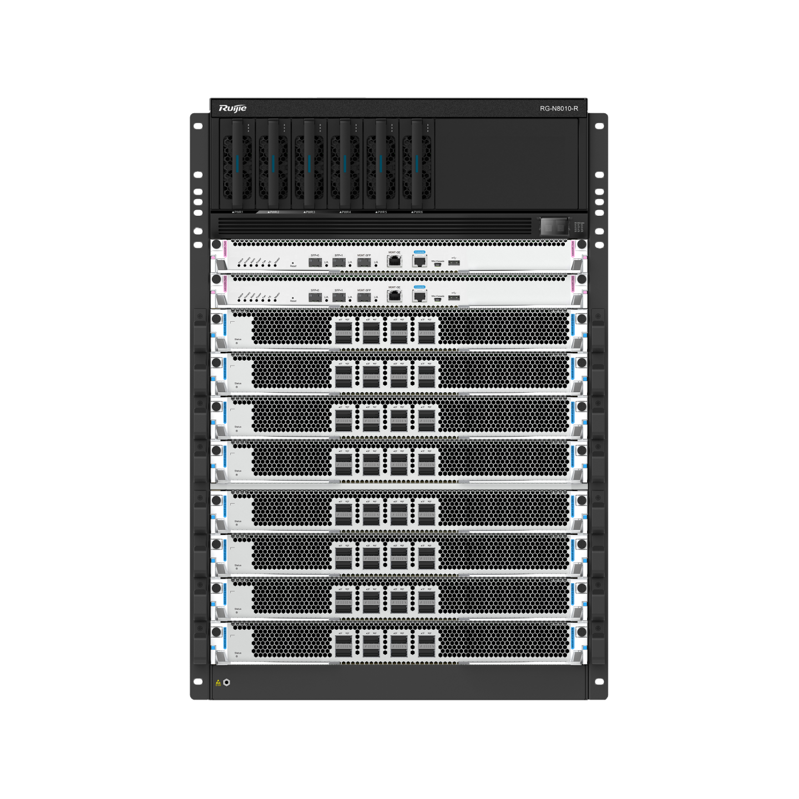Click the USB port on upper control card
The height and width of the screenshot is (799, 799).
(x=454, y=263)
